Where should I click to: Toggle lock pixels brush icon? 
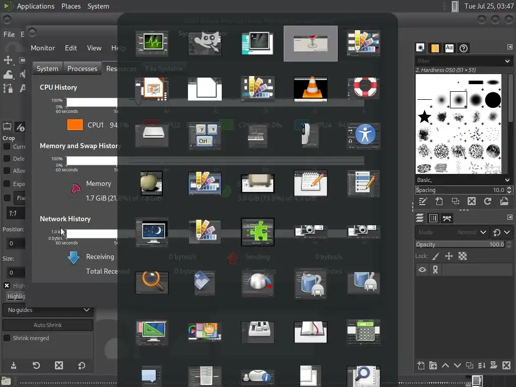[x=436, y=256]
